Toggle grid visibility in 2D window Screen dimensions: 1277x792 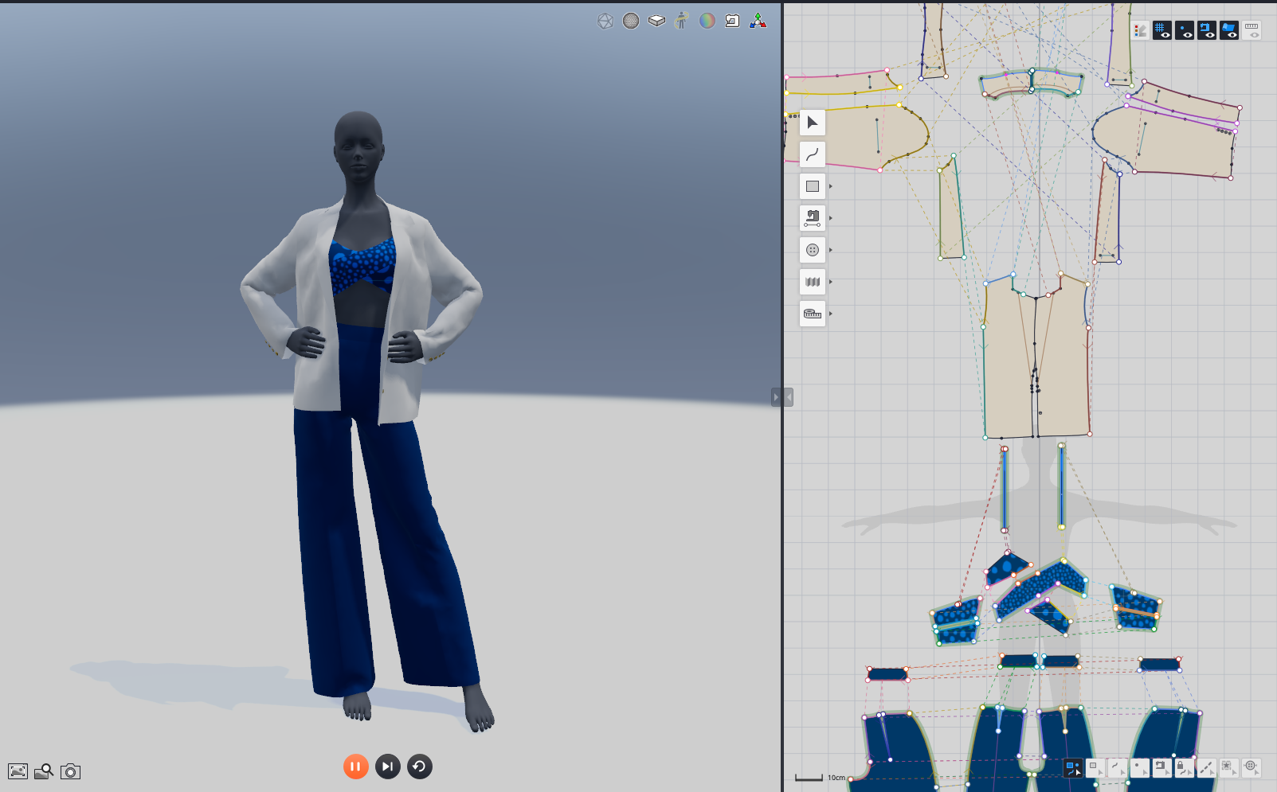point(1162,31)
